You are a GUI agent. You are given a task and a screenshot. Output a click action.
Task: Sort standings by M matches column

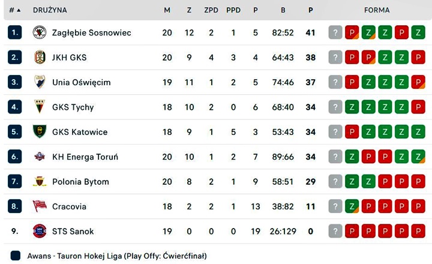point(167,10)
